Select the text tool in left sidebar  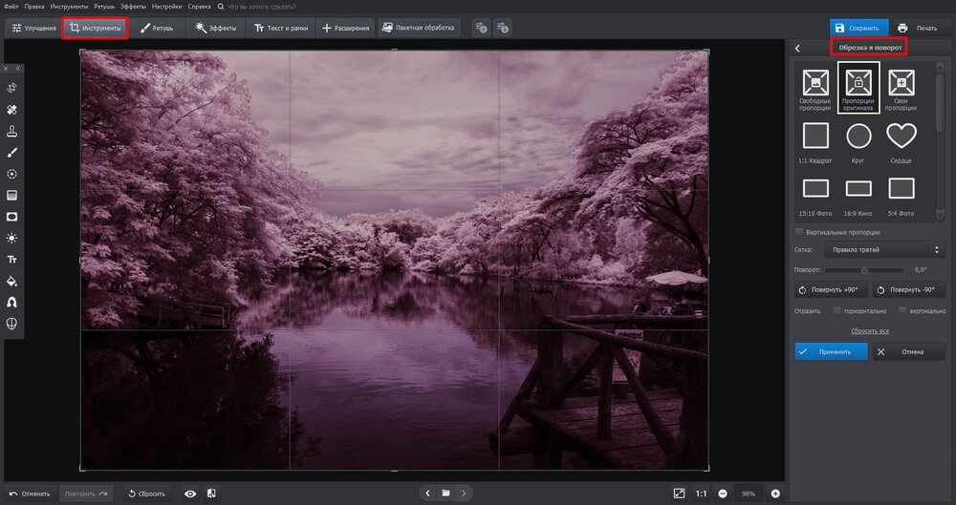12,260
